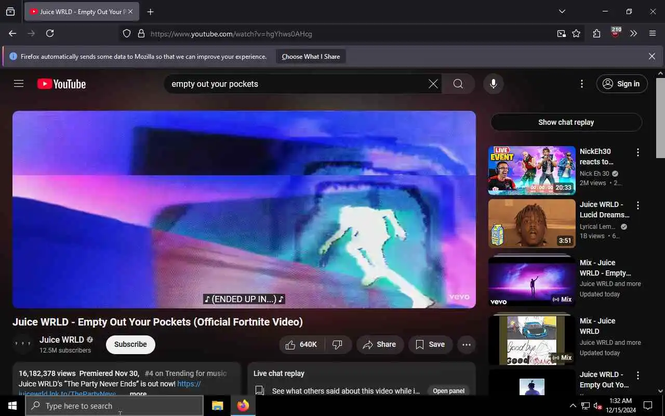The width and height of the screenshot is (665, 416).
Task: Open File Explorer from taskbar
Action: click(x=217, y=406)
